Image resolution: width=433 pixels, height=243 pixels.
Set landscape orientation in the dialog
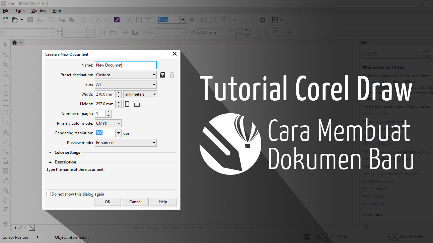(137, 105)
